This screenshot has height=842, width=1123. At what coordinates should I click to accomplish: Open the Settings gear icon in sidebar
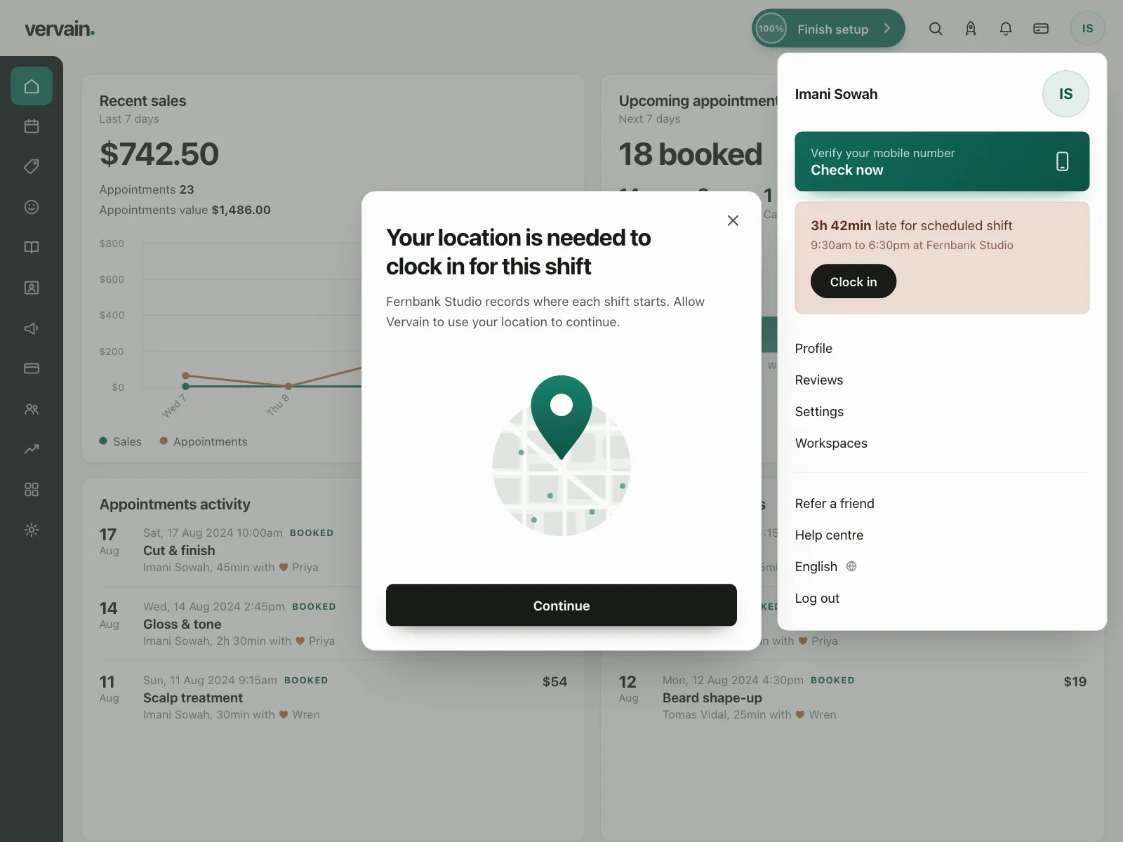click(32, 530)
